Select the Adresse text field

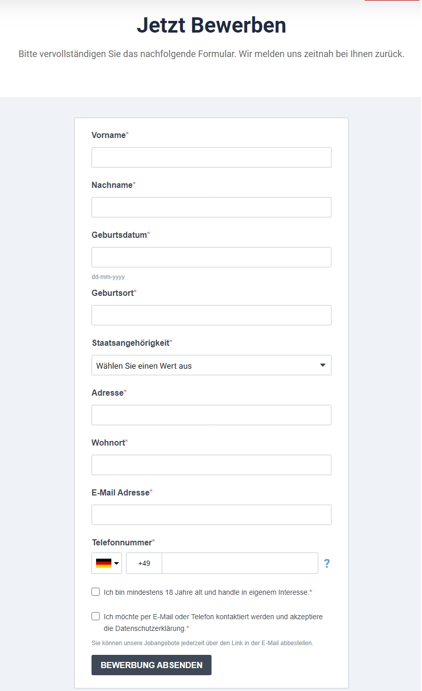(x=212, y=415)
